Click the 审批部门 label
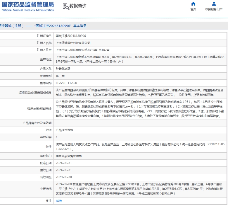The image size is (228, 206). click(46, 156)
